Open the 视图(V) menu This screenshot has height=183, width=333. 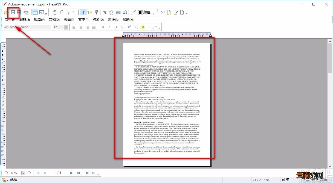[39, 19]
